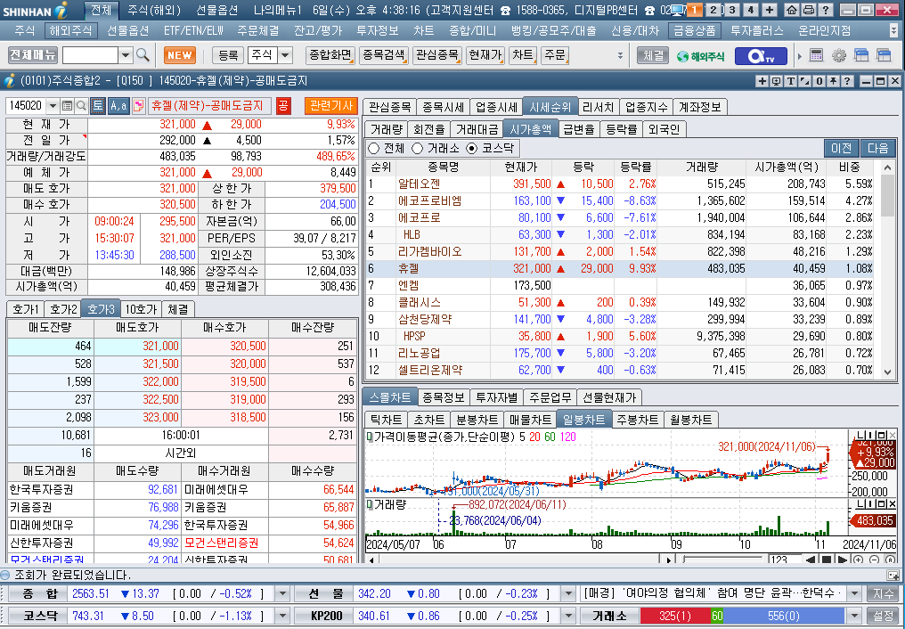Open the settings gear icon in the toolbar
The width and height of the screenshot is (905, 629).
pyautogui.click(x=838, y=55)
